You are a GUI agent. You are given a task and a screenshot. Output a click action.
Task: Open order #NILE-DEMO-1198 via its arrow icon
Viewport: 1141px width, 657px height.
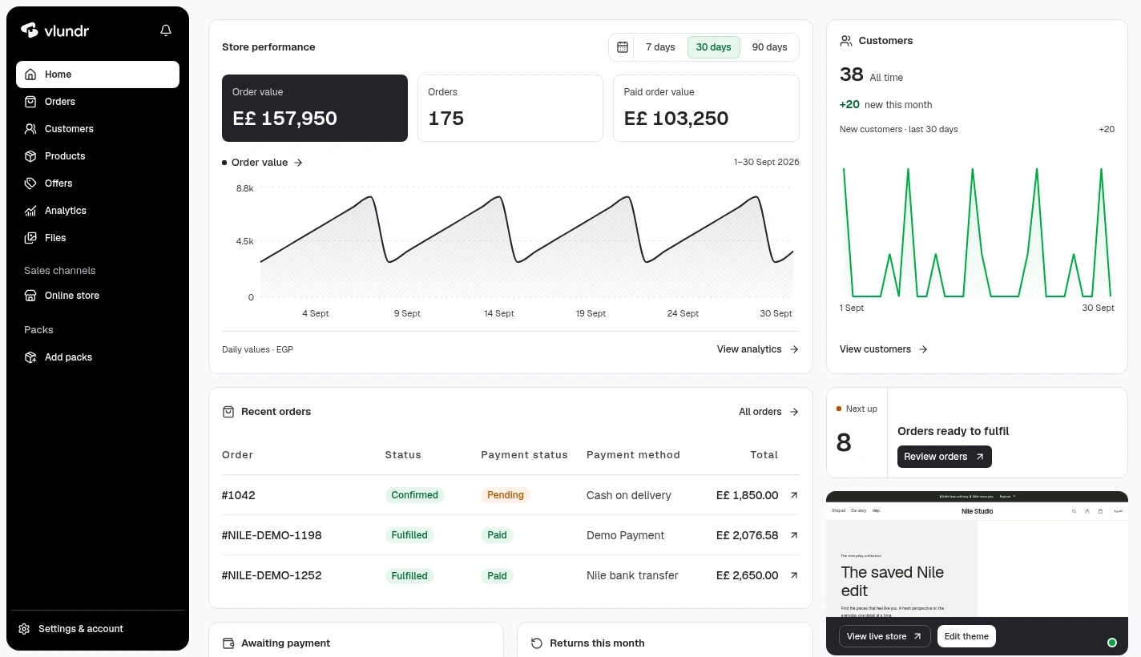(x=794, y=535)
